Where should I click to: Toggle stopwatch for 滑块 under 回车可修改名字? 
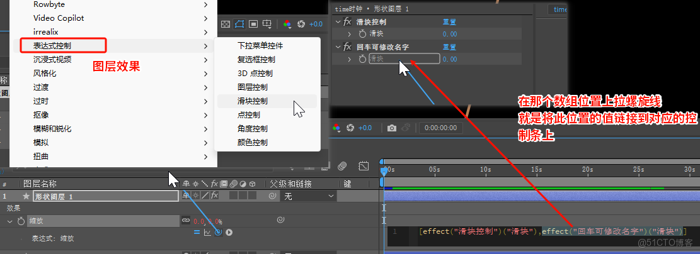(x=362, y=59)
